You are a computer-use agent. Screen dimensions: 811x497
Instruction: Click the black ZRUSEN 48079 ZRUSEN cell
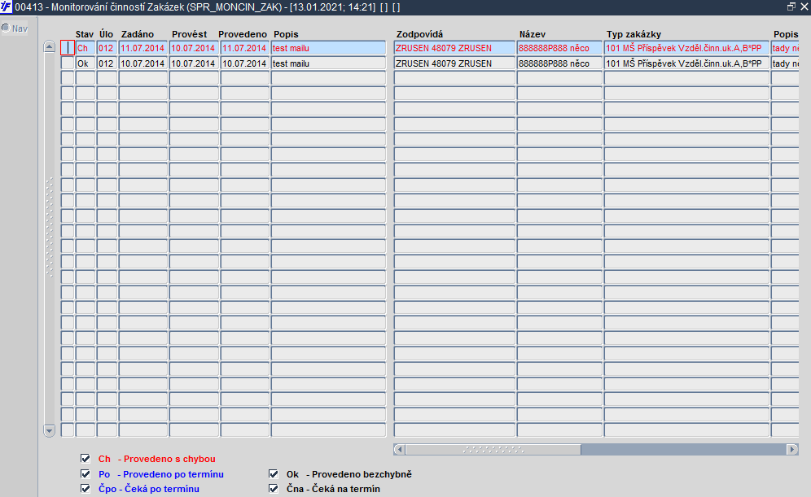(454, 63)
